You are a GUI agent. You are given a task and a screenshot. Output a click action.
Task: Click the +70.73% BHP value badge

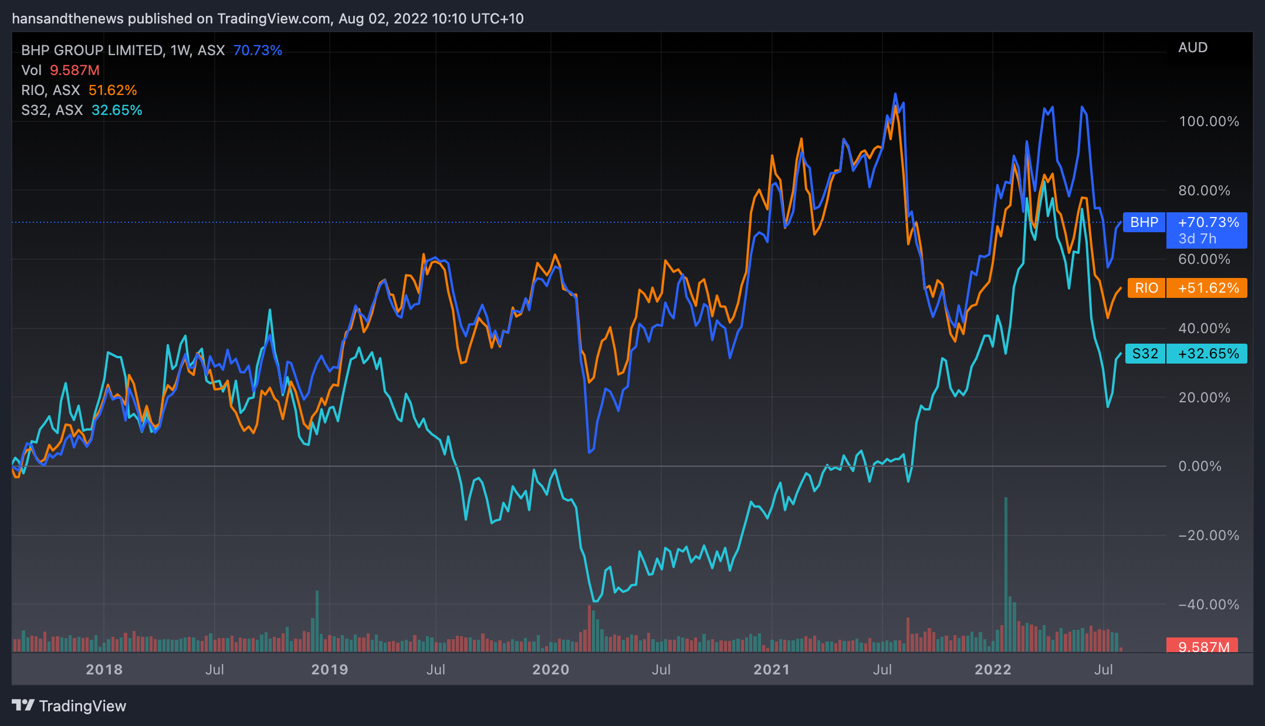1207,223
